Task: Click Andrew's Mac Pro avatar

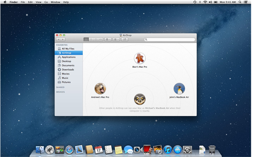Action: click(x=100, y=89)
